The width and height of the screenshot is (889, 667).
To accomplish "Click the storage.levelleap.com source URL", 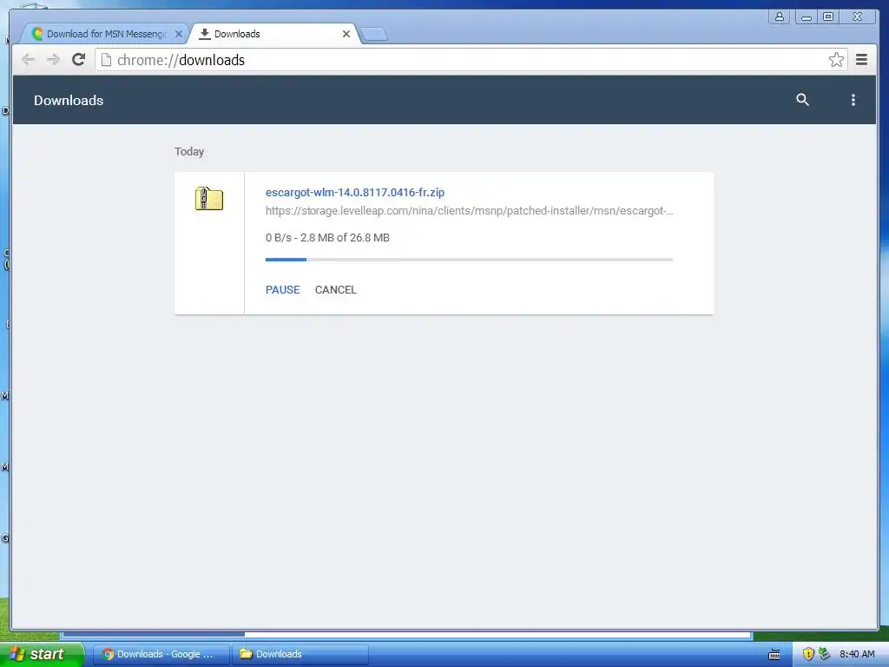I will pyautogui.click(x=470, y=211).
